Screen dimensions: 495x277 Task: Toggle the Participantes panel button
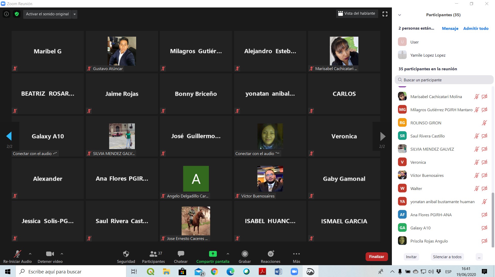[x=153, y=254]
